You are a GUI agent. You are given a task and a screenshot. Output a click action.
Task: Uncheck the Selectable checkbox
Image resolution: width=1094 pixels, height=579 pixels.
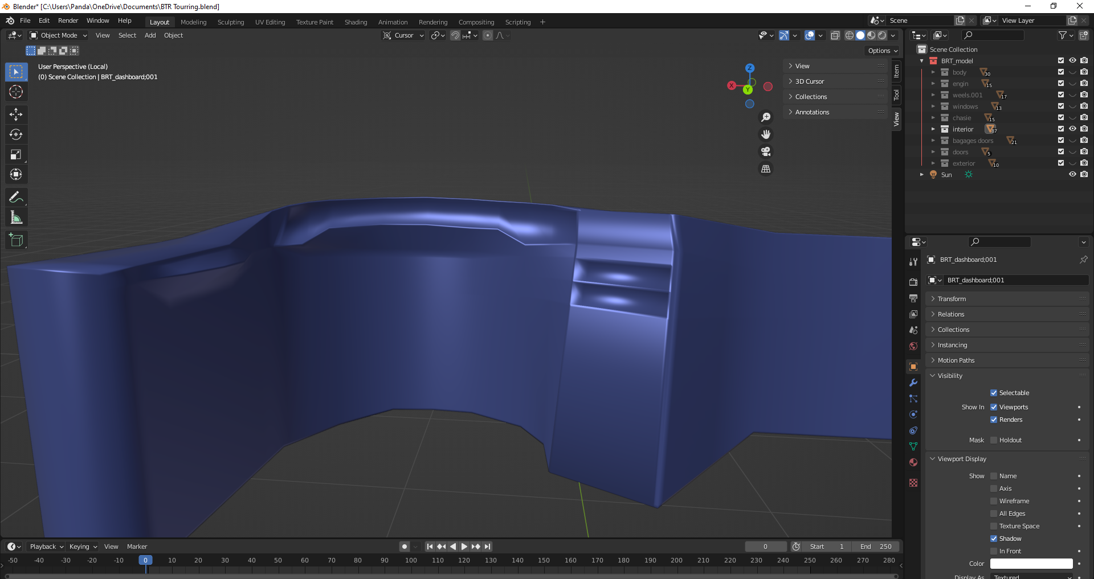tap(994, 393)
